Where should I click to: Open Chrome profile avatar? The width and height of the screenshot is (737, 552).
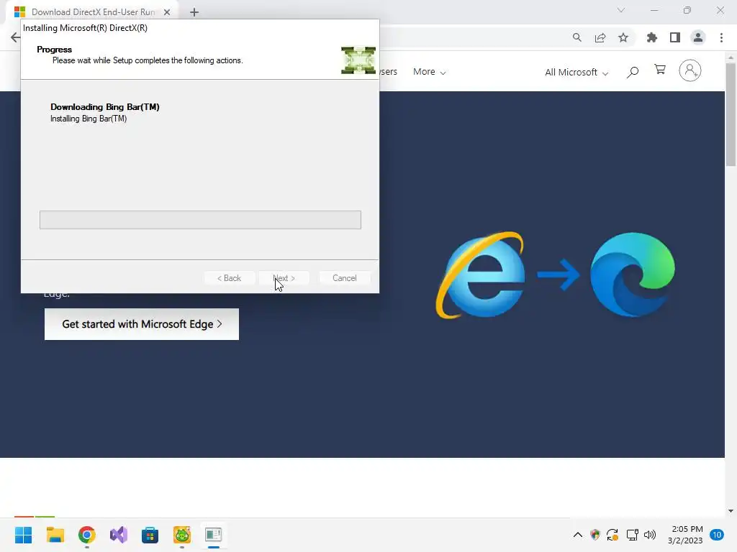tap(698, 37)
